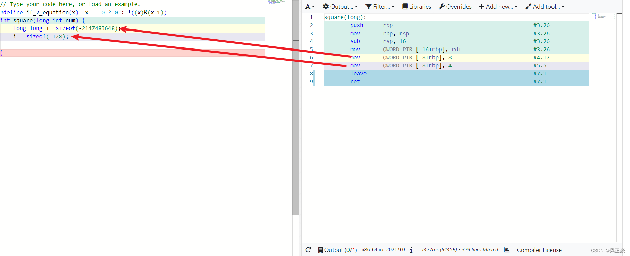Screen dimensions: 630x256
Task: Open the Output options dropdown
Action: [340, 7]
